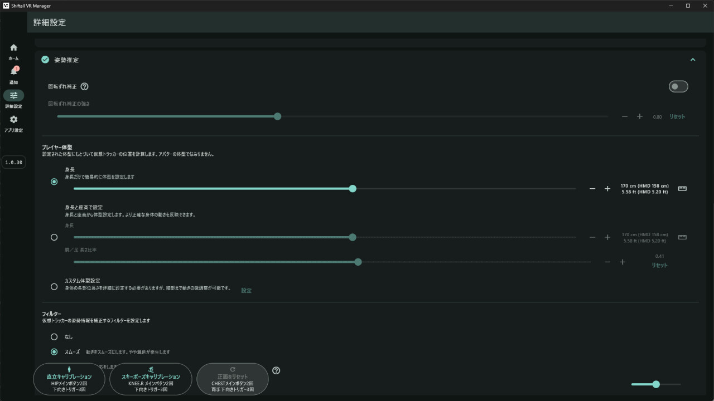
Task: Toggle the 回転ずれ補正 switch on
Action: tap(678, 86)
